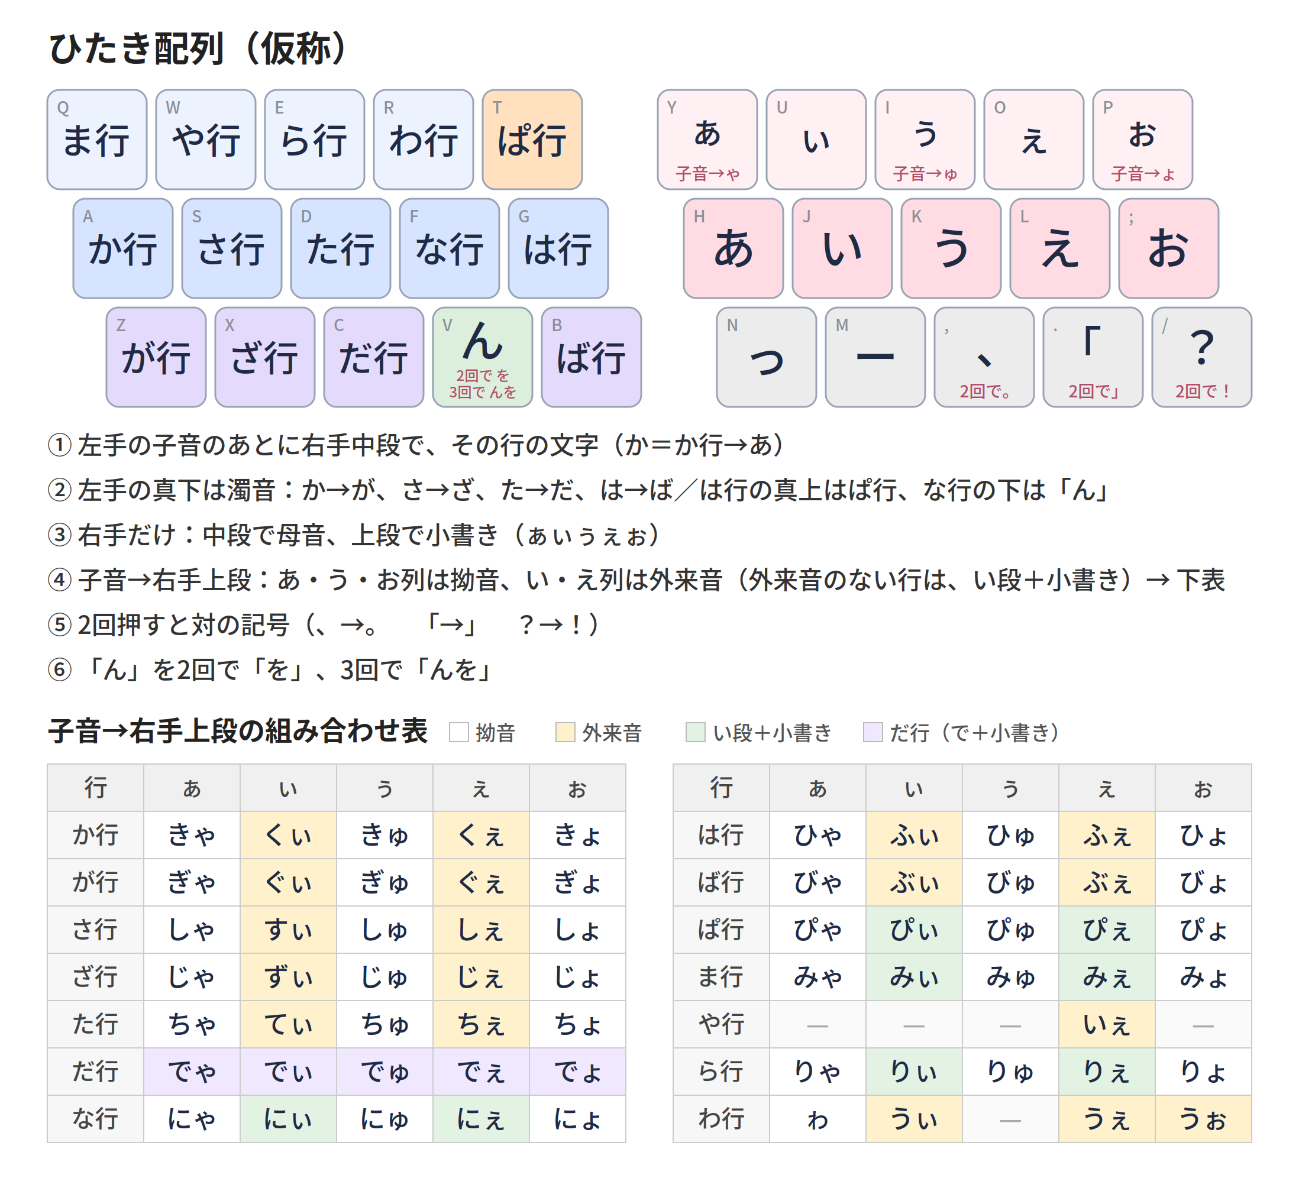Click the white 拗音 legend swatch
This screenshot has width=1299, height=1178.
click(459, 732)
